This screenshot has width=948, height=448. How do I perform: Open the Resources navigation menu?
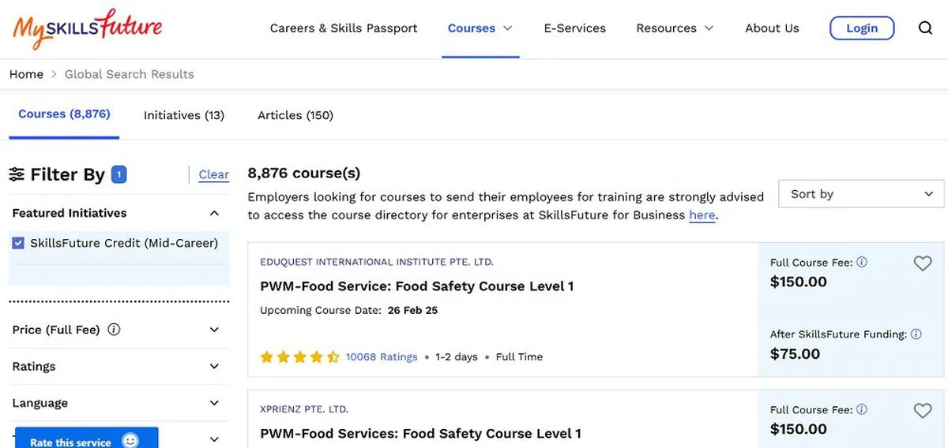coord(675,28)
